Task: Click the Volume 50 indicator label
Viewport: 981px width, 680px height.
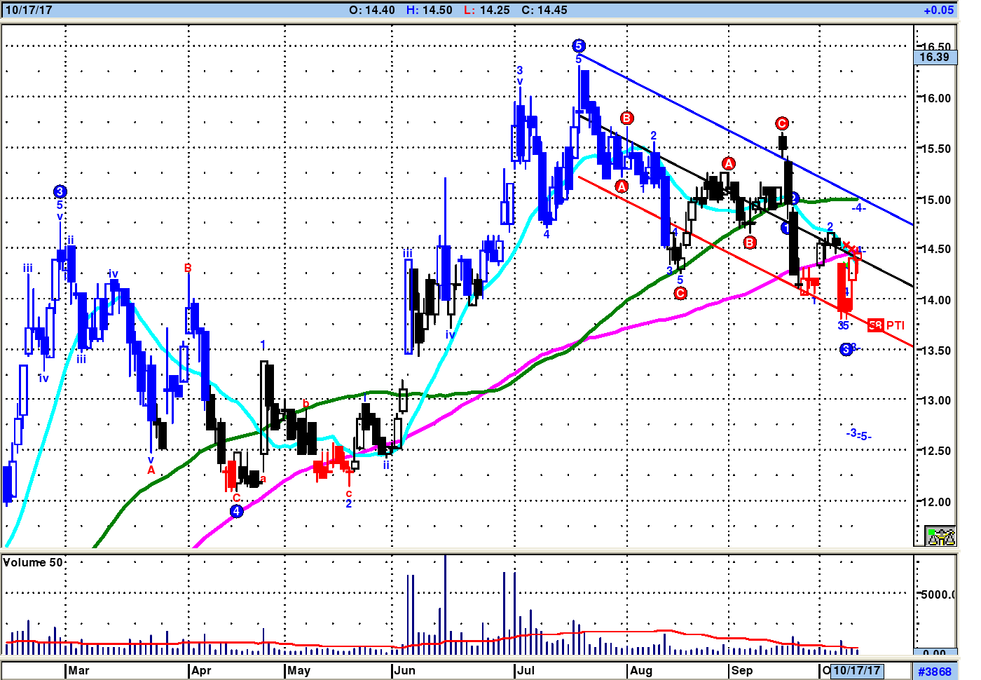Action: [x=33, y=562]
